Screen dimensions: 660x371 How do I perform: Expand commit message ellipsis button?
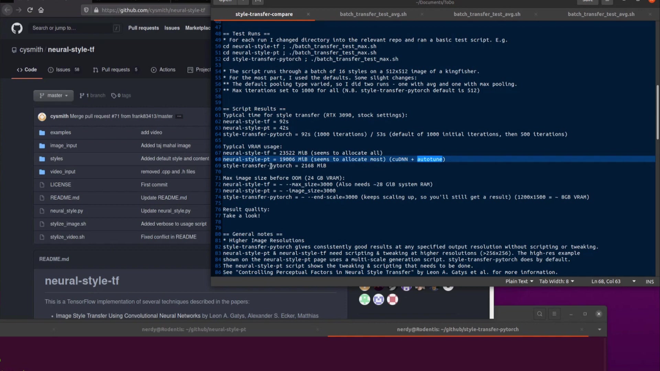point(179,116)
